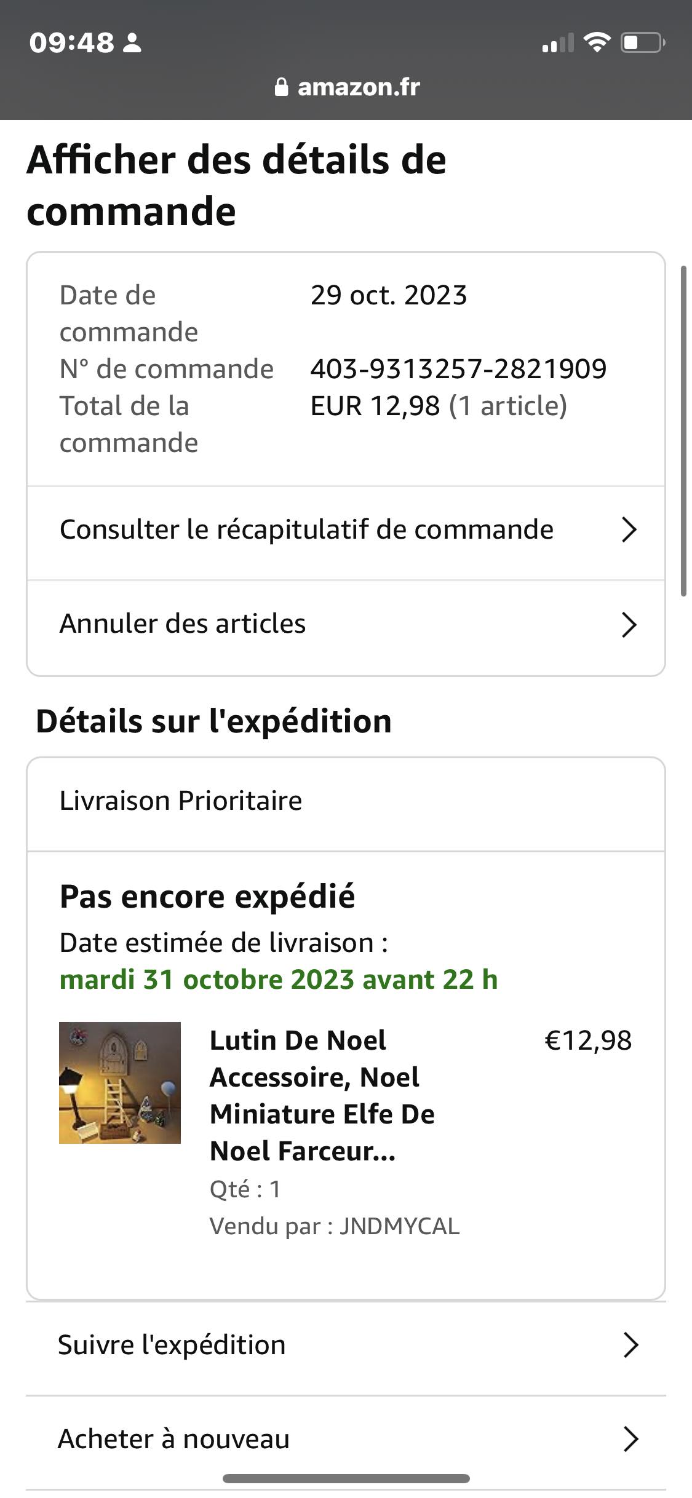Tap the home indicator bar at the bottom
This screenshot has height=1498, width=692.
(346, 1478)
